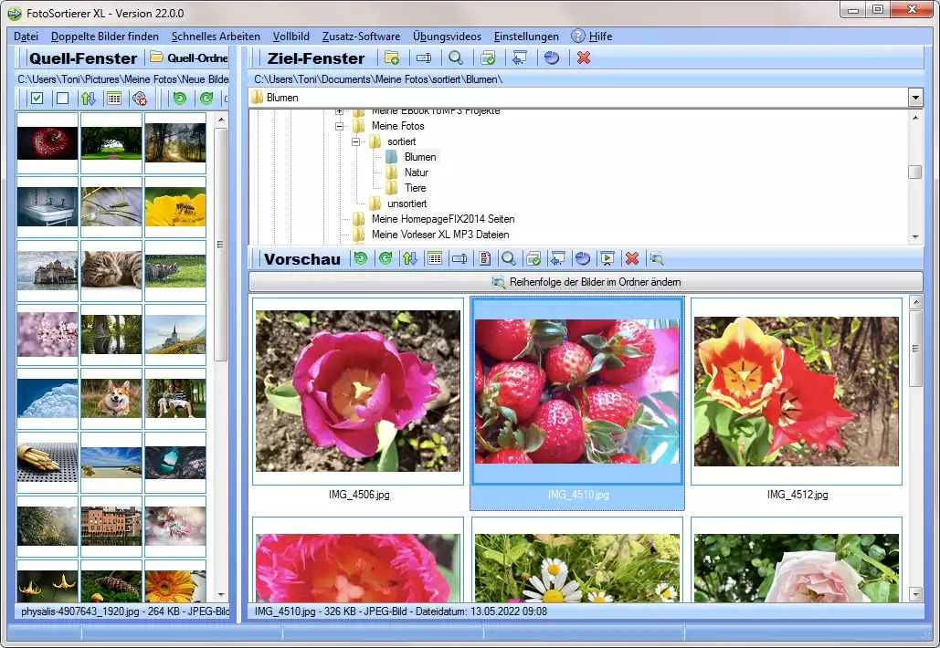Collapse the 'sortiert' folder tree node

click(x=356, y=141)
